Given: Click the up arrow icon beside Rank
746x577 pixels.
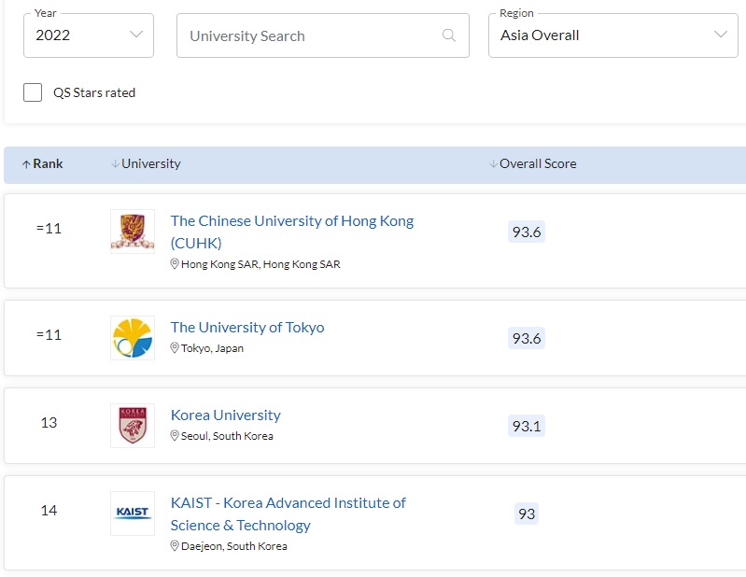Looking at the screenshot, I should pyautogui.click(x=26, y=164).
